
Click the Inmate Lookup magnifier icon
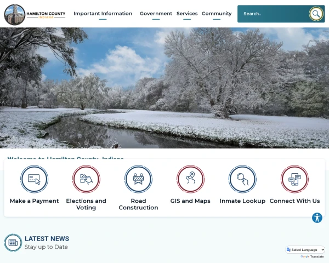tap(242, 179)
